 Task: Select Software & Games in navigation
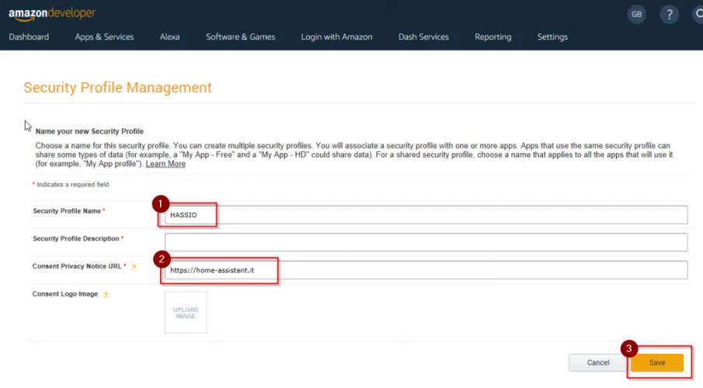point(240,36)
